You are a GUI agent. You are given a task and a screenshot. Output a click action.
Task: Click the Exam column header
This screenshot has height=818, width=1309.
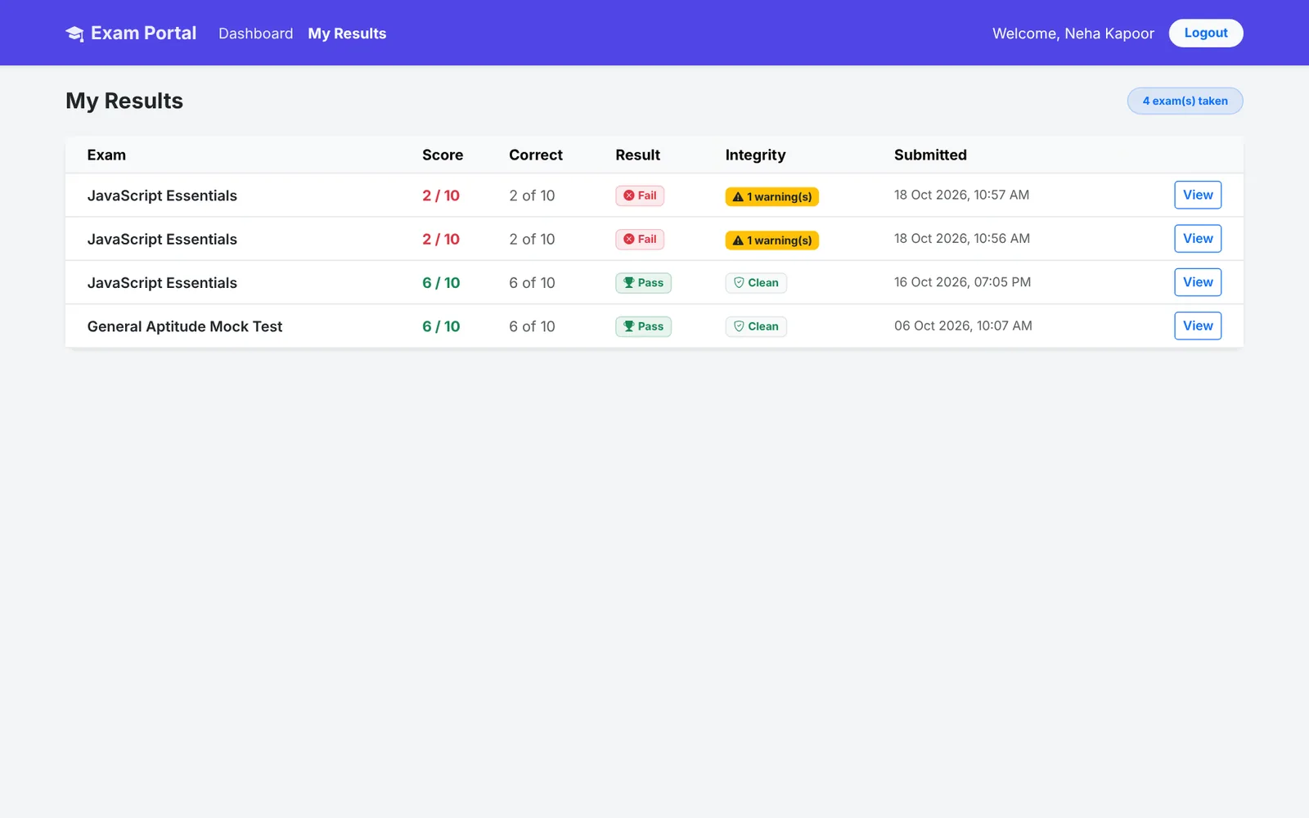[x=106, y=155]
